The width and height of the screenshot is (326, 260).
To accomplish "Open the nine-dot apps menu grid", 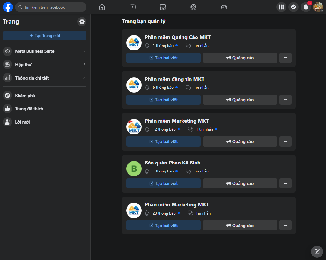I will tap(281, 7).
